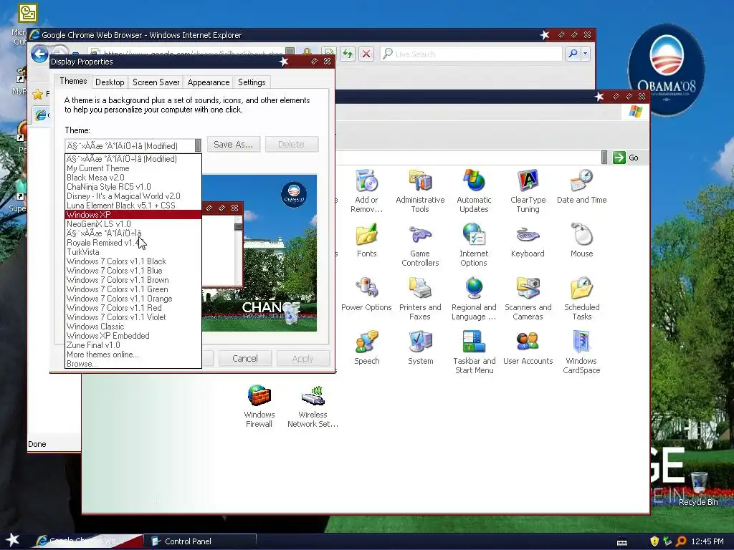Screen dimensions: 734x550
Task: Choose Windows 7 Colors v1.1 Violet
Action: pos(133,317)
